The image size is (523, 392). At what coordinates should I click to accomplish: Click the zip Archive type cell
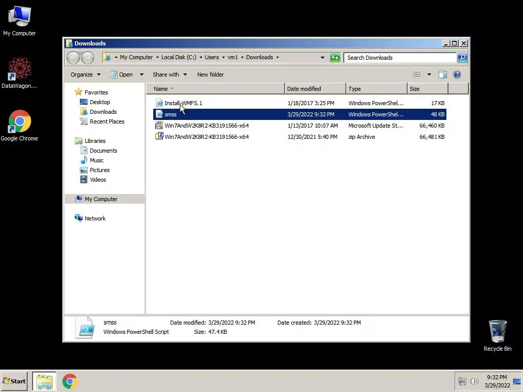point(362,137)
